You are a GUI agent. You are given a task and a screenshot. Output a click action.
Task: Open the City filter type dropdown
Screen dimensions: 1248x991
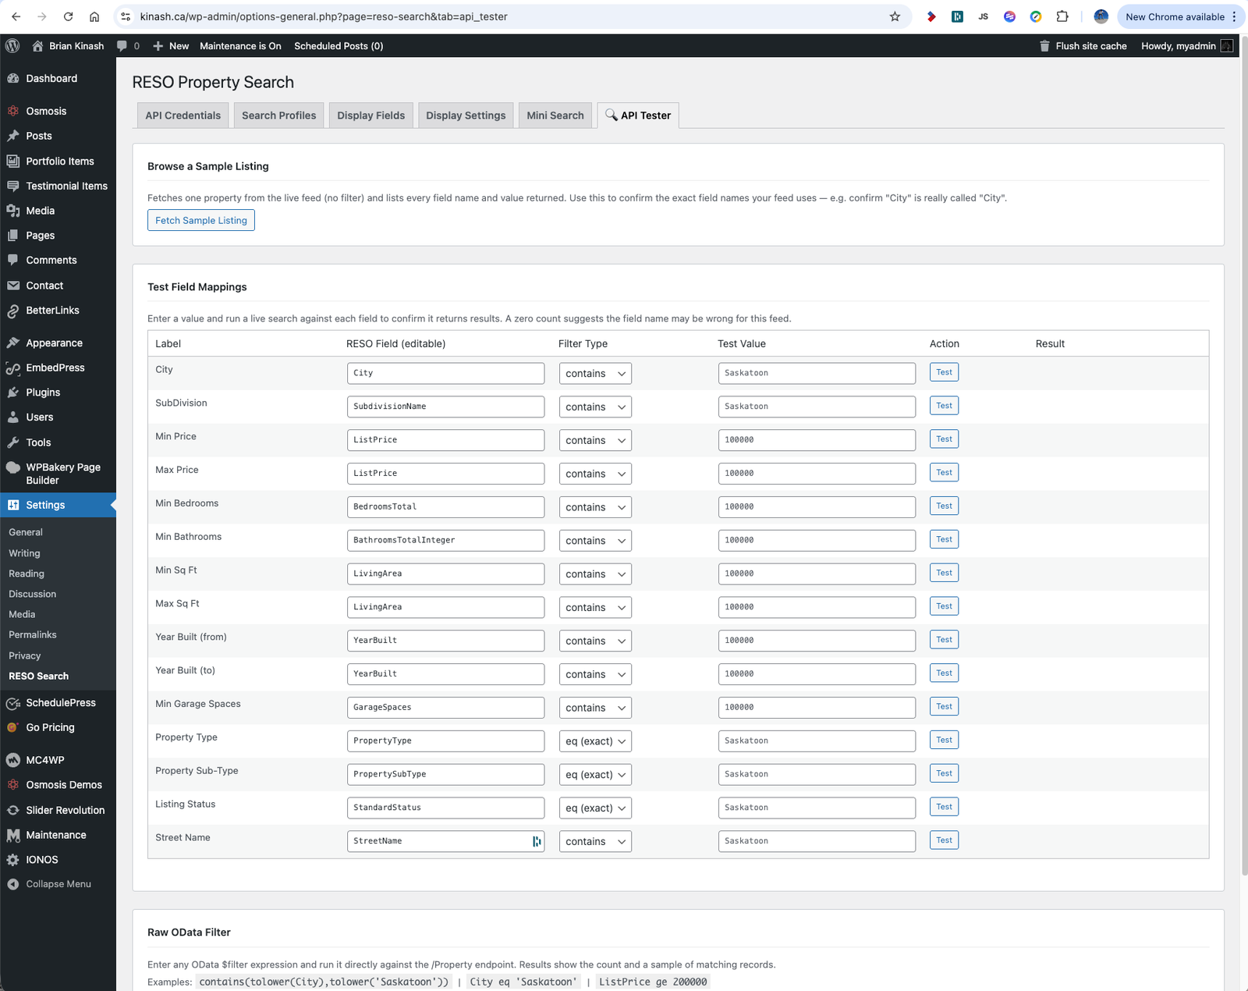(x=595, y=374)
